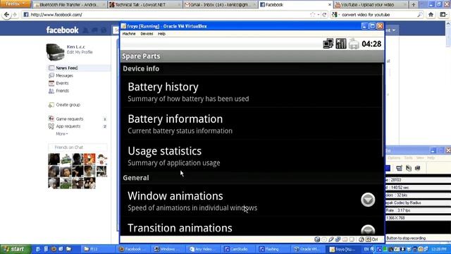Click the facebook logo
This screenshot has width=451, height=254.
tap(62, 30)
